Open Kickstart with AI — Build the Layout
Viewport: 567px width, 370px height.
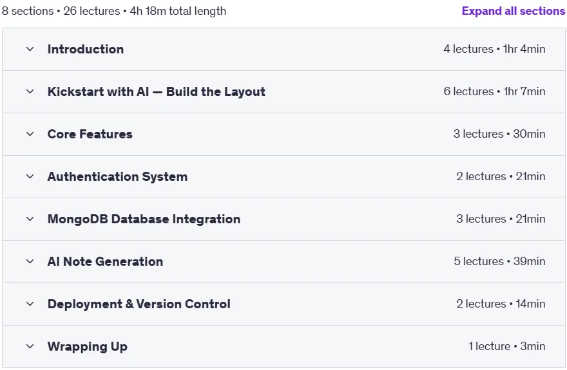point(156,91)
